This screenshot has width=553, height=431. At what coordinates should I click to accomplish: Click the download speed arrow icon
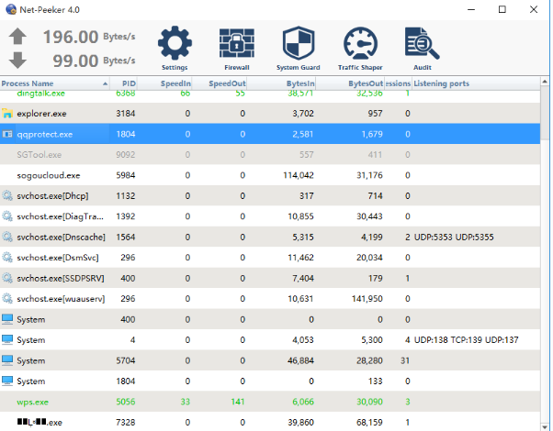coord(17,61)
